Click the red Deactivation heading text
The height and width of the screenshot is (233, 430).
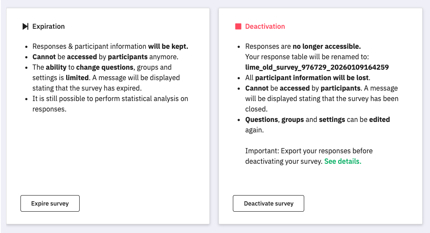(265, 27)
